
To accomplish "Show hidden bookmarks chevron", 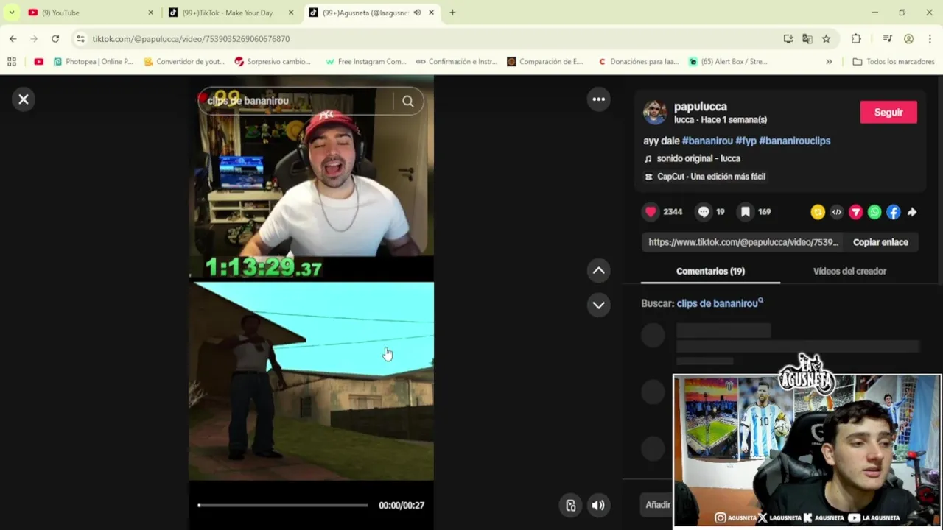I will [x=829, y=62].
